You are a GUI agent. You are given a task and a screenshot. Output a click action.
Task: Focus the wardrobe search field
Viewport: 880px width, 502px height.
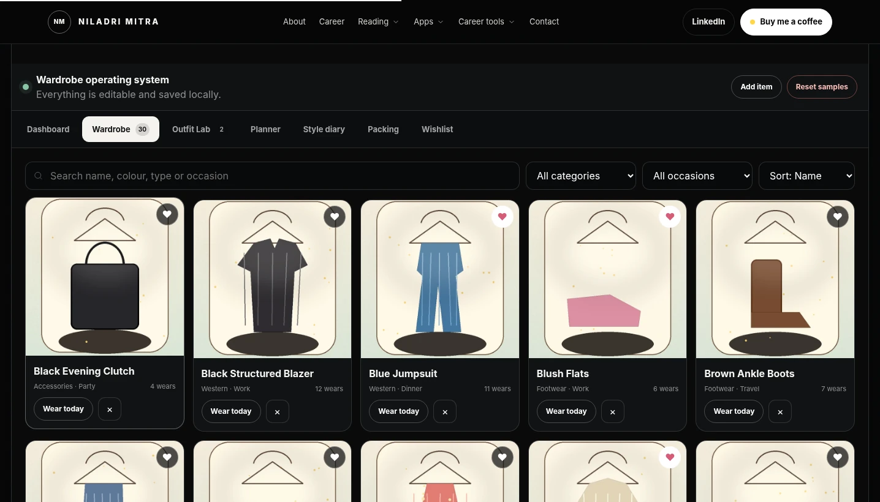click(x=272, y=176)
